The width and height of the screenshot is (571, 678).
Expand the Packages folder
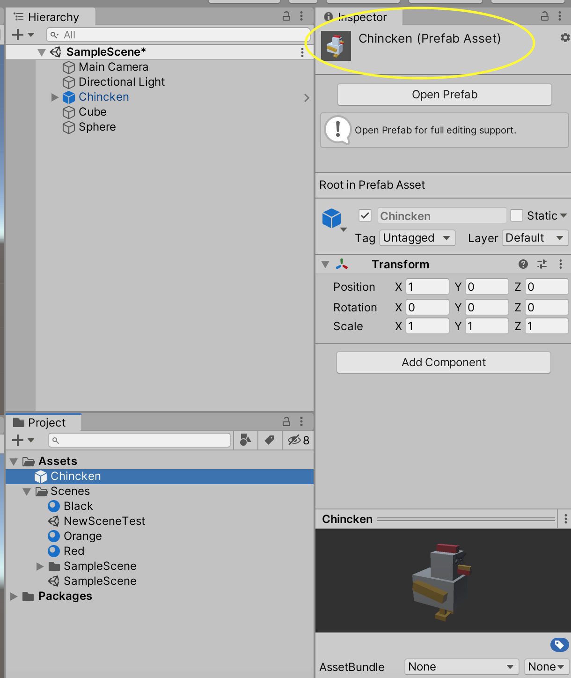coord(14,597)
